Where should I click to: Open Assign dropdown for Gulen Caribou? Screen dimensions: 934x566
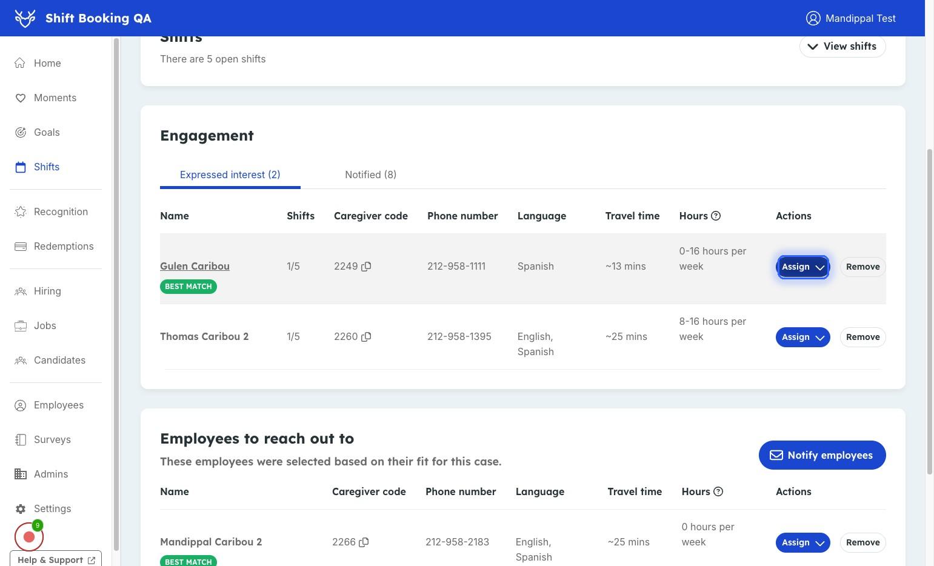(x=802, y=267)
